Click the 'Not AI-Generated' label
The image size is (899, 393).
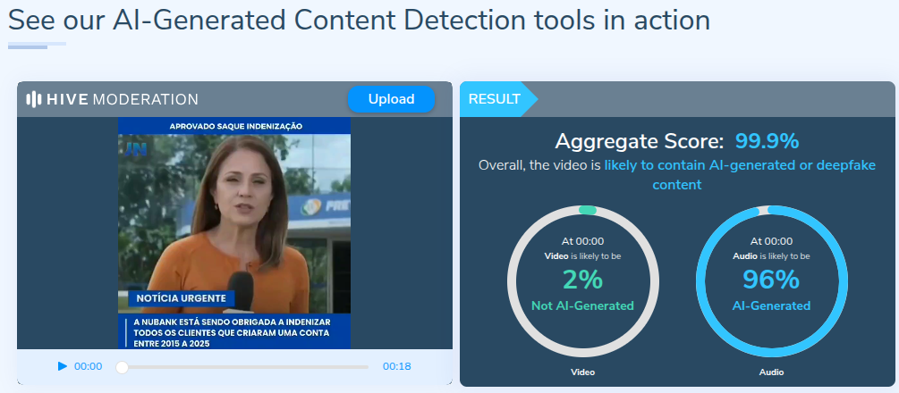tap(582, 306)
